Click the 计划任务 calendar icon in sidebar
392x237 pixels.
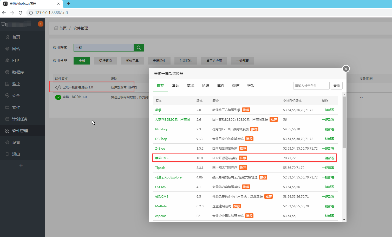[7, 119]
